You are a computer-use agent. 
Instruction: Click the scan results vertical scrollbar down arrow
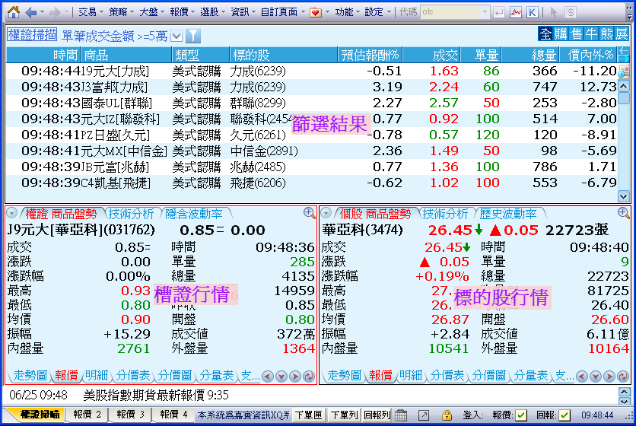coord(622,196)
